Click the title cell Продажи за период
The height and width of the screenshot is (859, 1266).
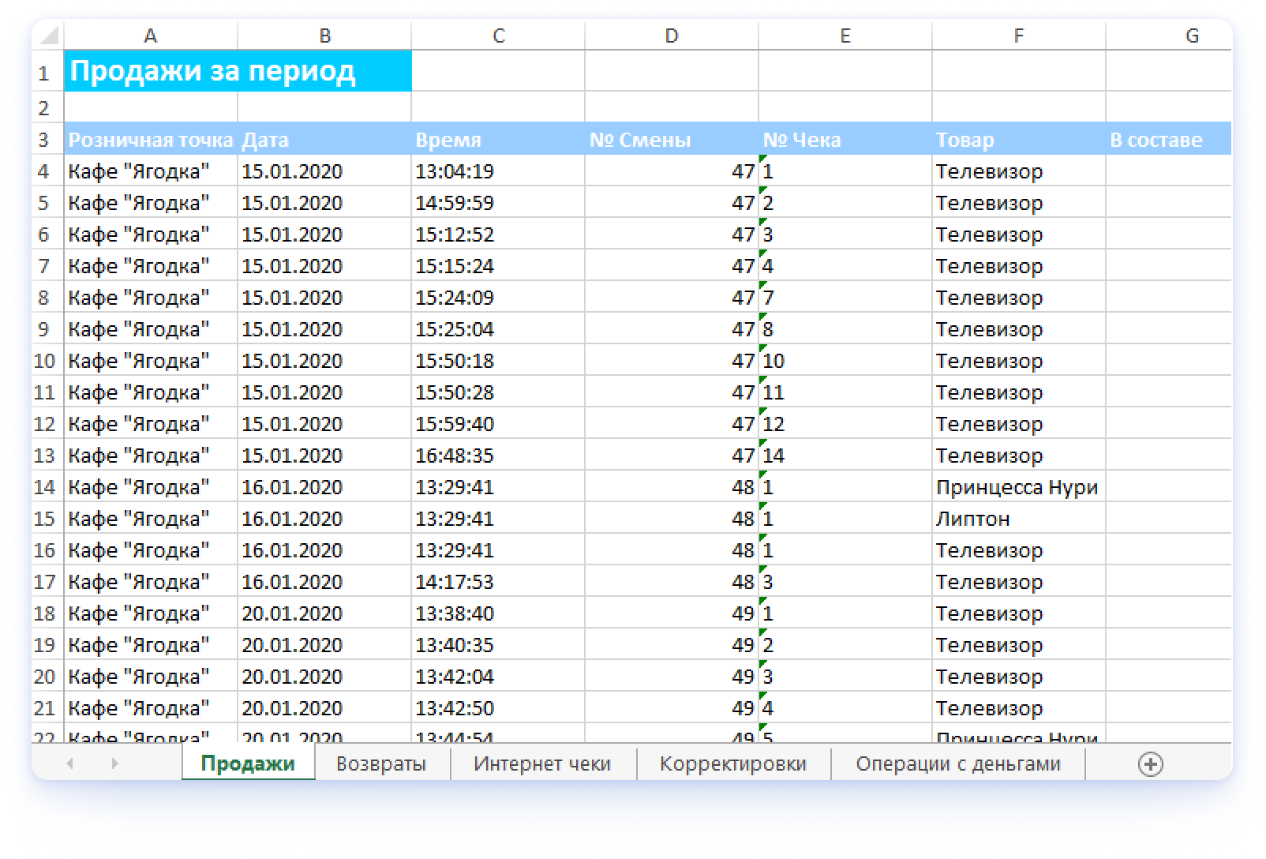238,71
